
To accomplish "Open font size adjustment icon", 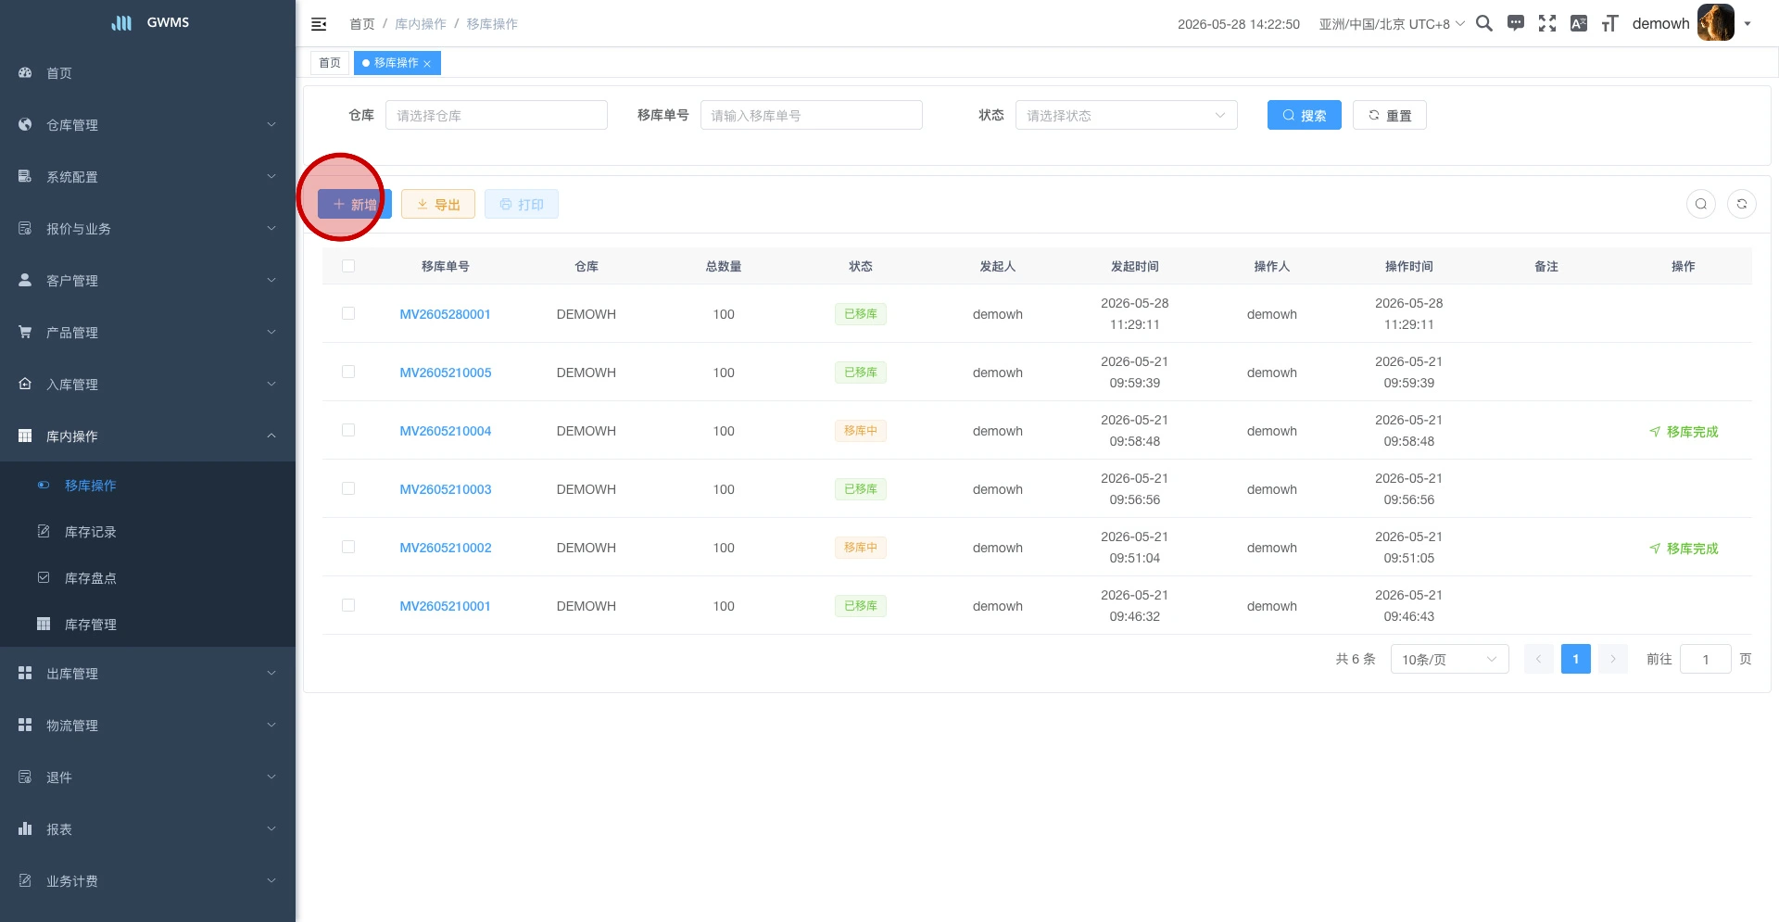I will click(x=1610, y=23).
